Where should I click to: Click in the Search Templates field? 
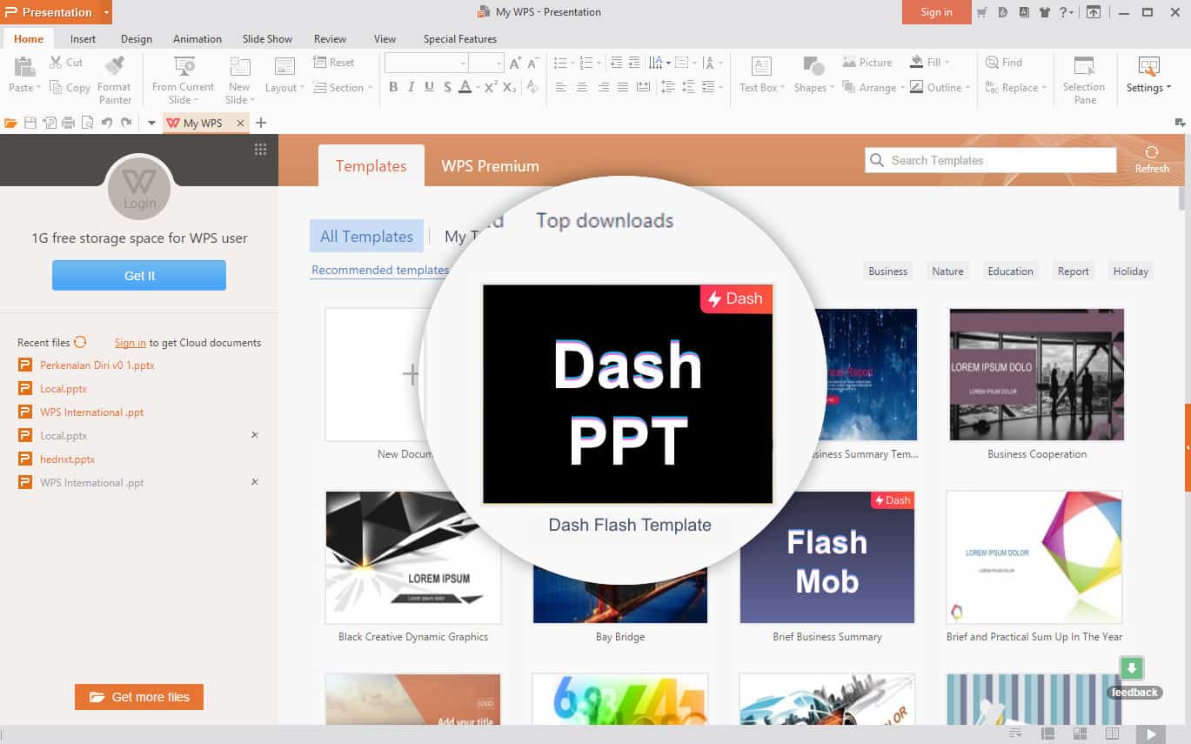click(x=991, y=160)
